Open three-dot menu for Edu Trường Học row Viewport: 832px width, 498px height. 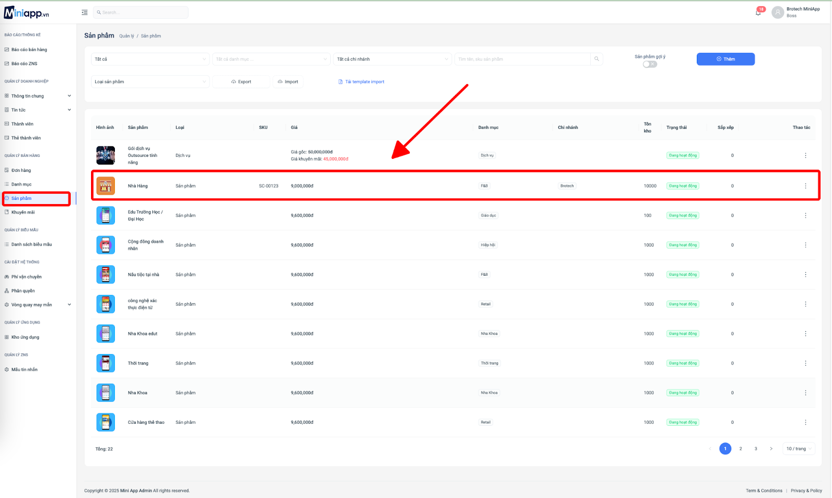[805, 216]
